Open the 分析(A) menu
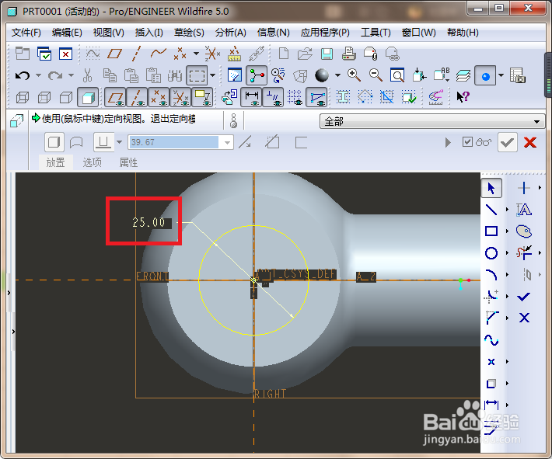 [231, 33]
